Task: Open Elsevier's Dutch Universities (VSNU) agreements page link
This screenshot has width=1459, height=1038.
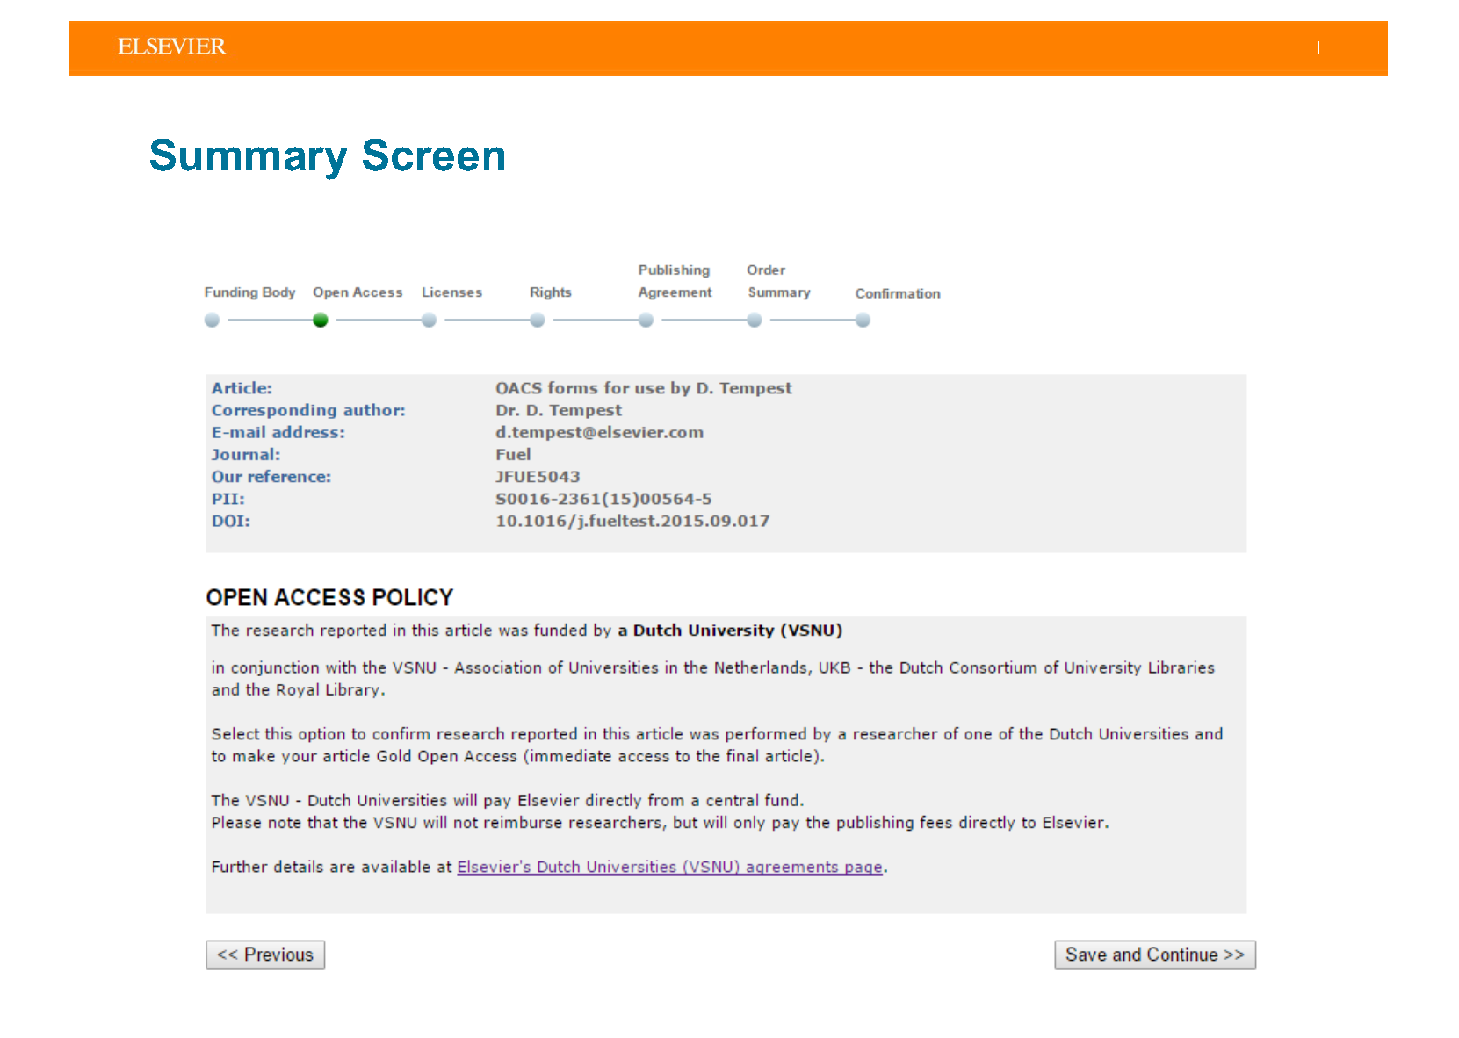Action: 669,867
